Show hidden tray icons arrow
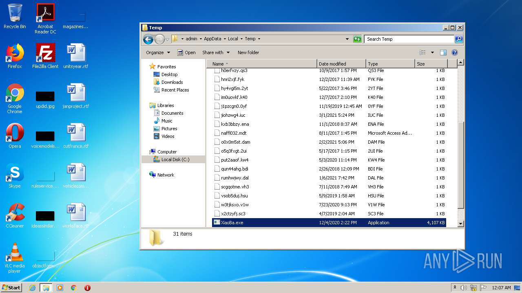This screenshot has width=522, height=293. 455,288
